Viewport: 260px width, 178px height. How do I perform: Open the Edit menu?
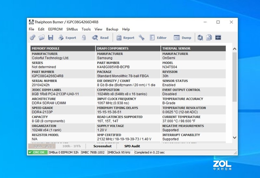coord(41,29)
